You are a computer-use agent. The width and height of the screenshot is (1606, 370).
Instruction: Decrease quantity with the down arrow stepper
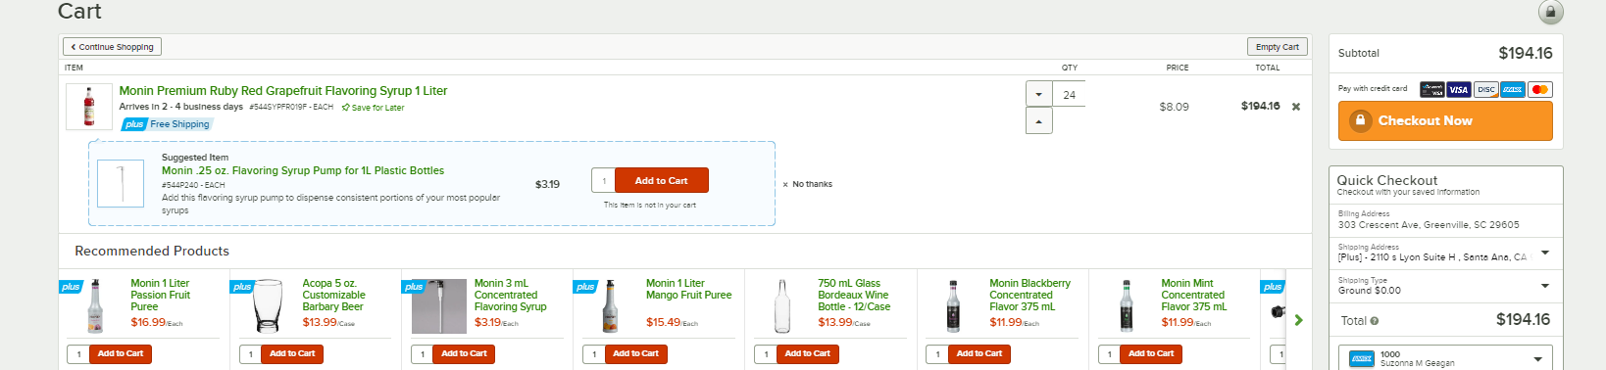[1039, 94]
